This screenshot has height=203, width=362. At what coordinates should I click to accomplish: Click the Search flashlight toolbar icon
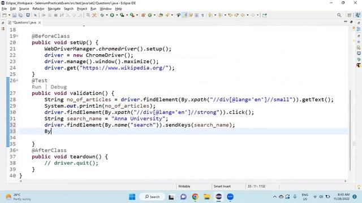[167, 15]
